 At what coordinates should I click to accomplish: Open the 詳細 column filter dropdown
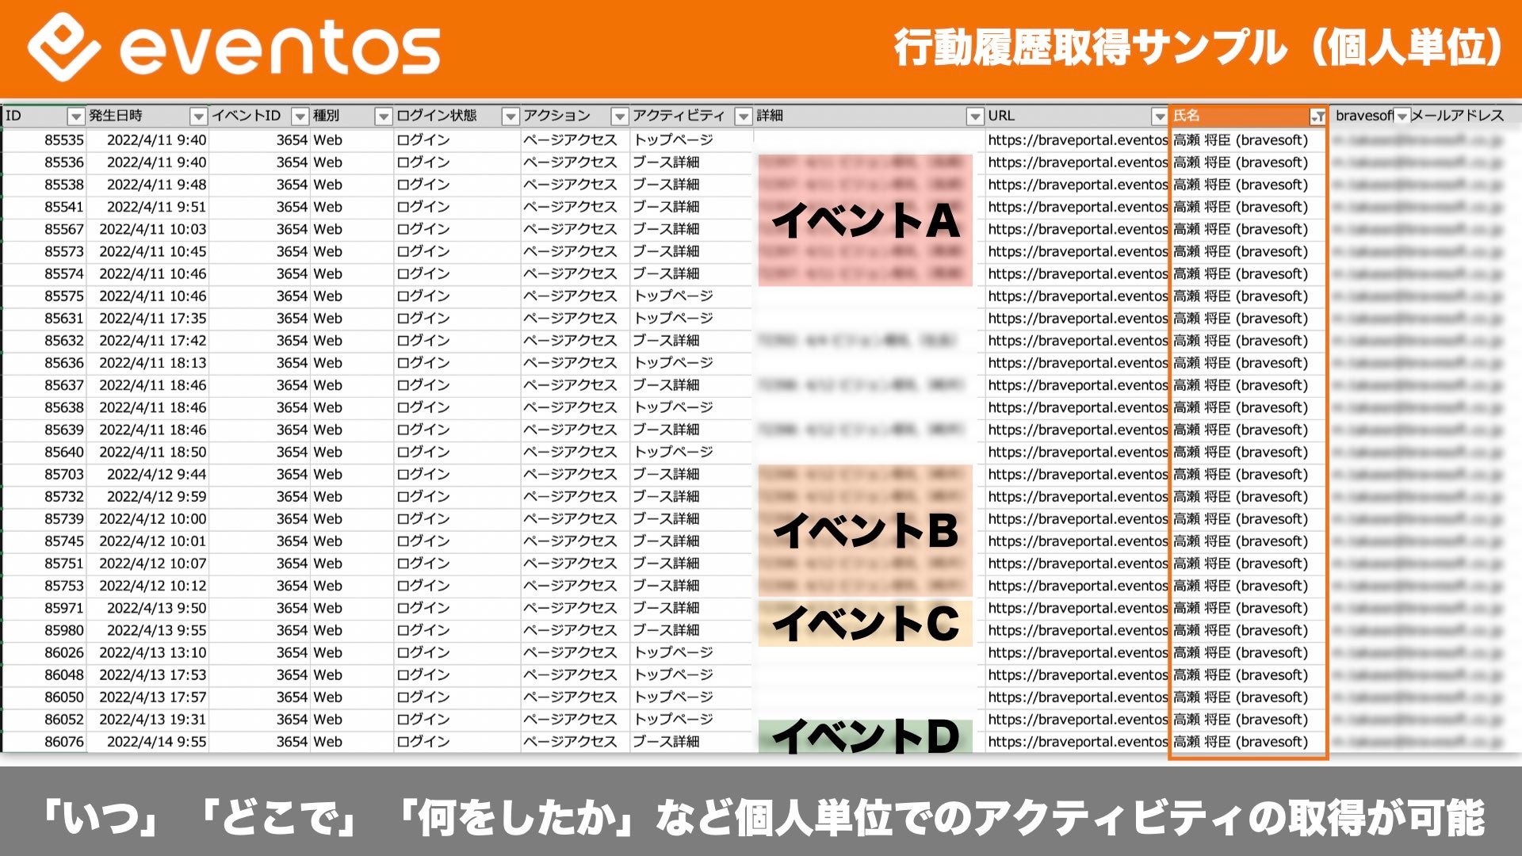(975, 117)
